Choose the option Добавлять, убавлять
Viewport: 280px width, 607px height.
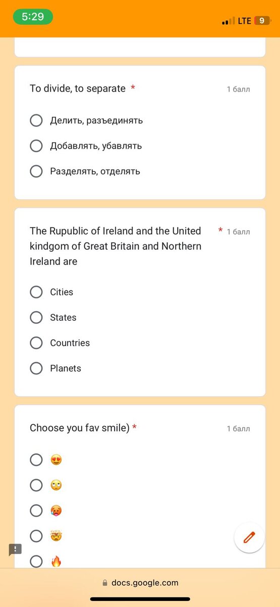tap(86, 146)
